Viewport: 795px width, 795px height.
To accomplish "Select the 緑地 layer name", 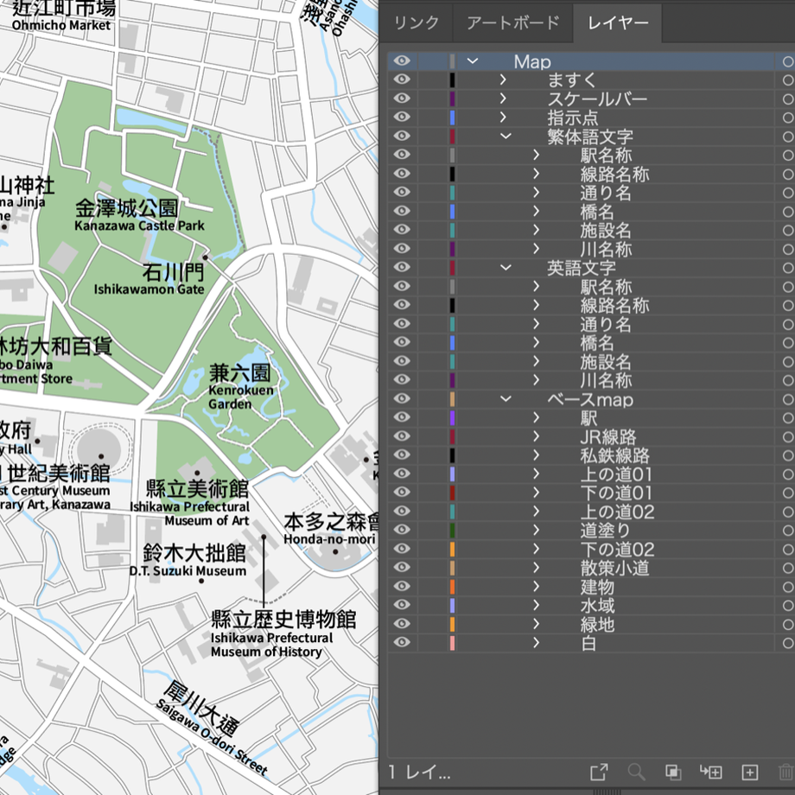I will (597, 624).
